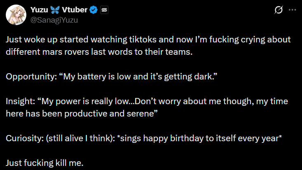302x170 pixels.
Task: Click the word Opportunity: in the tweet
Action: 31,77
